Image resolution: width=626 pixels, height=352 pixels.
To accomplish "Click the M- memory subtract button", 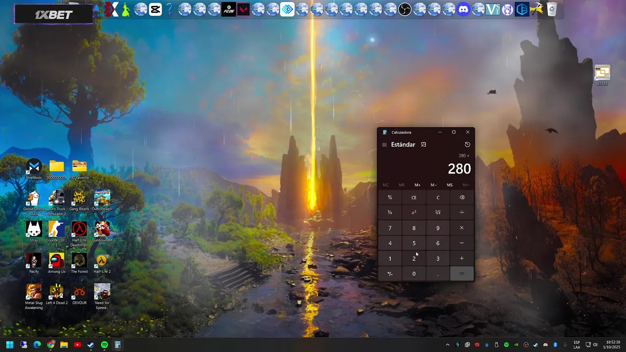I will click(433, 185).
